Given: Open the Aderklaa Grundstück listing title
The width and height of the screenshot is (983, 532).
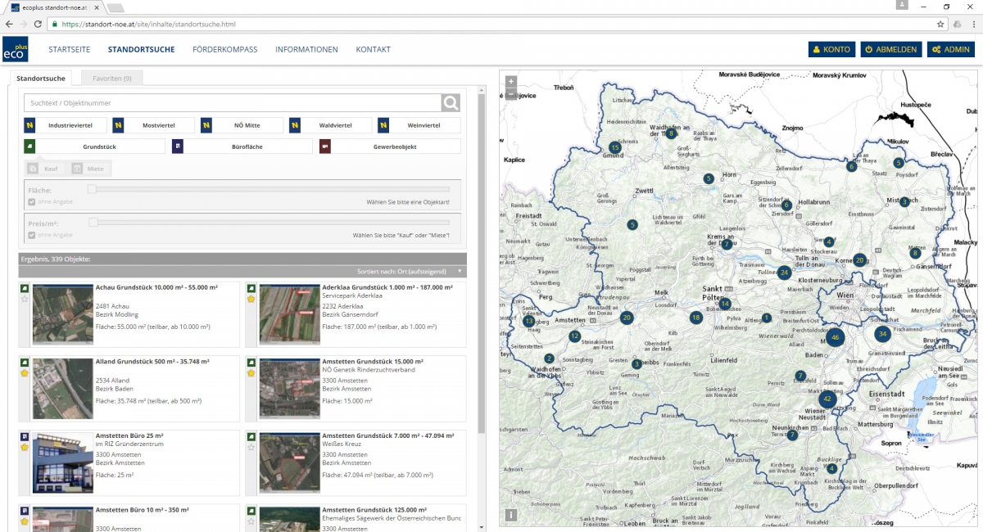Looking at the screenshot, I should click(387, 288).
